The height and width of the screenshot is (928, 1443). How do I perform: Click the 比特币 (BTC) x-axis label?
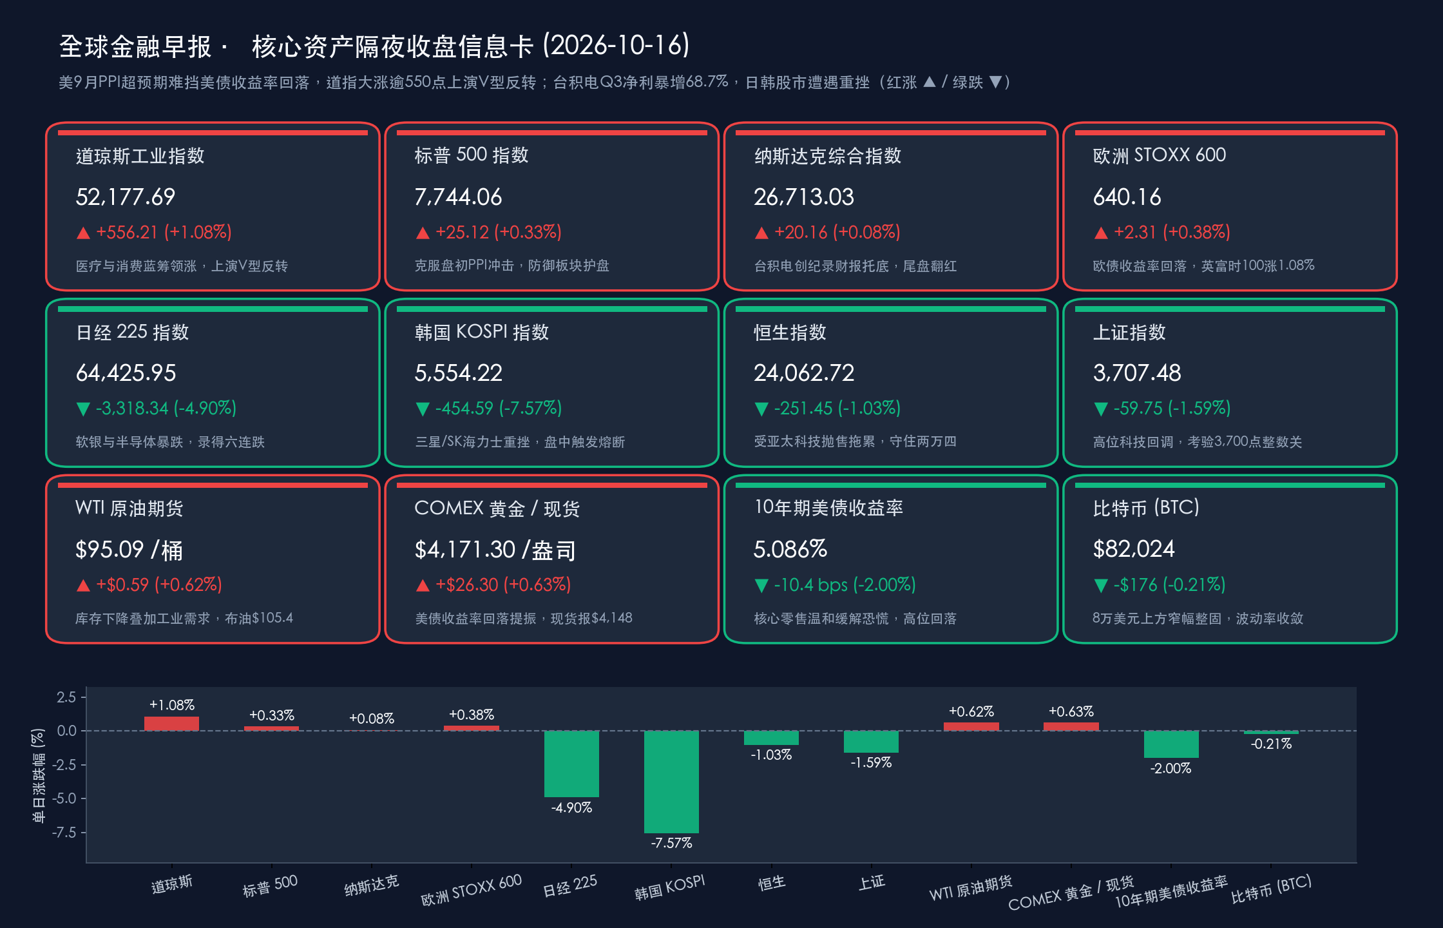click(x=1271, y=889)
